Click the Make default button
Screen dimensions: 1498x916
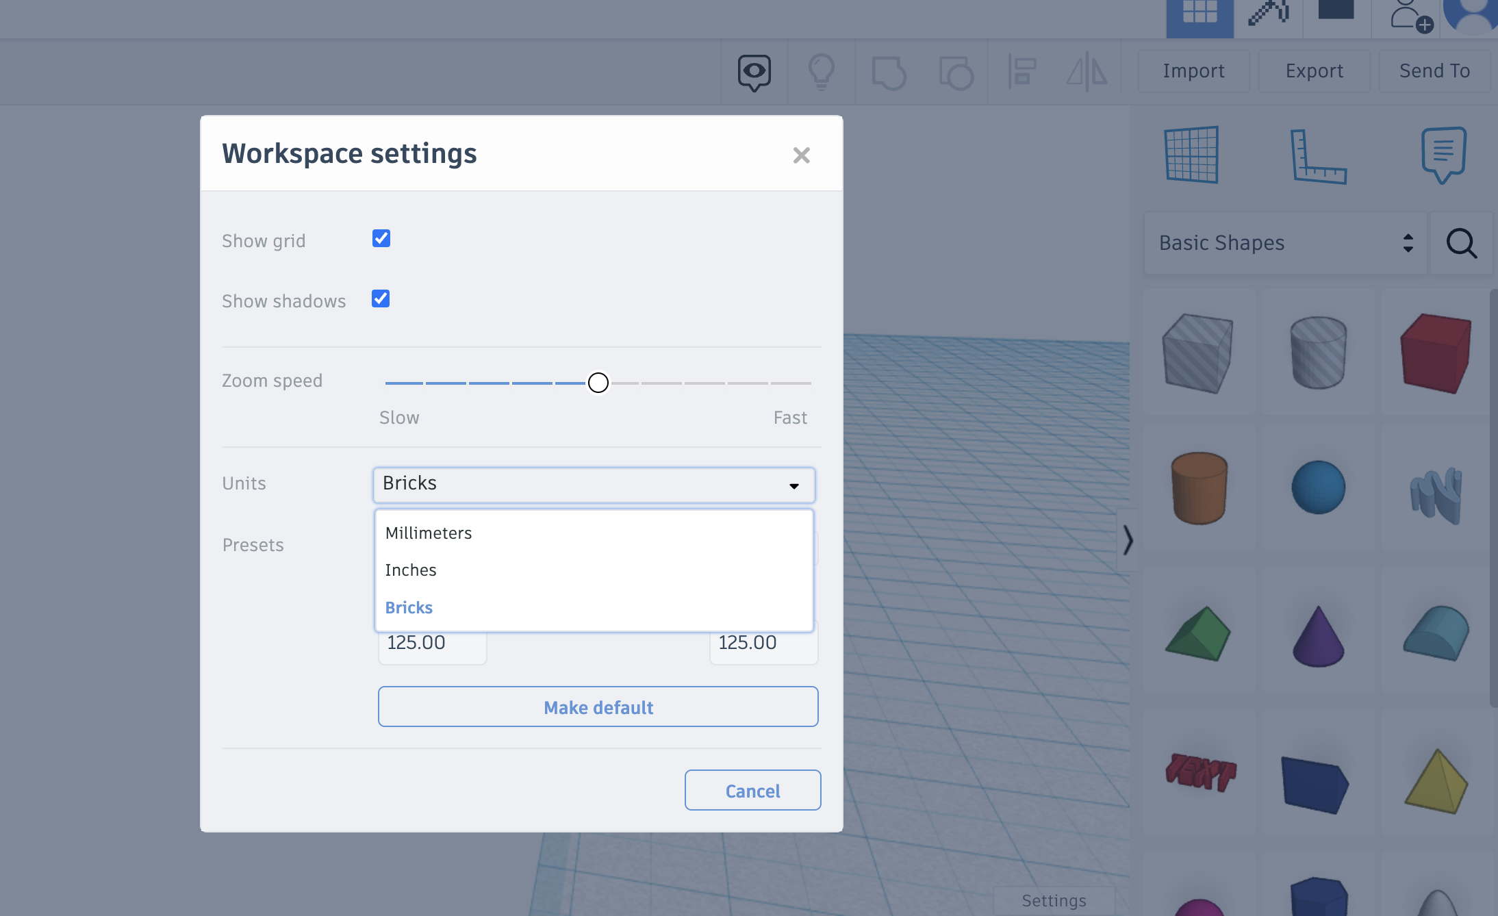[x=597, y=707]
